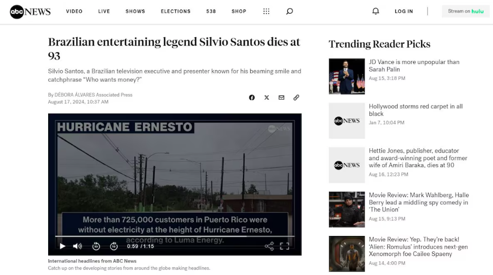Screen dimensions: 493x275
Task: Go to the LIVE section
Action: (x=104, y=11)
